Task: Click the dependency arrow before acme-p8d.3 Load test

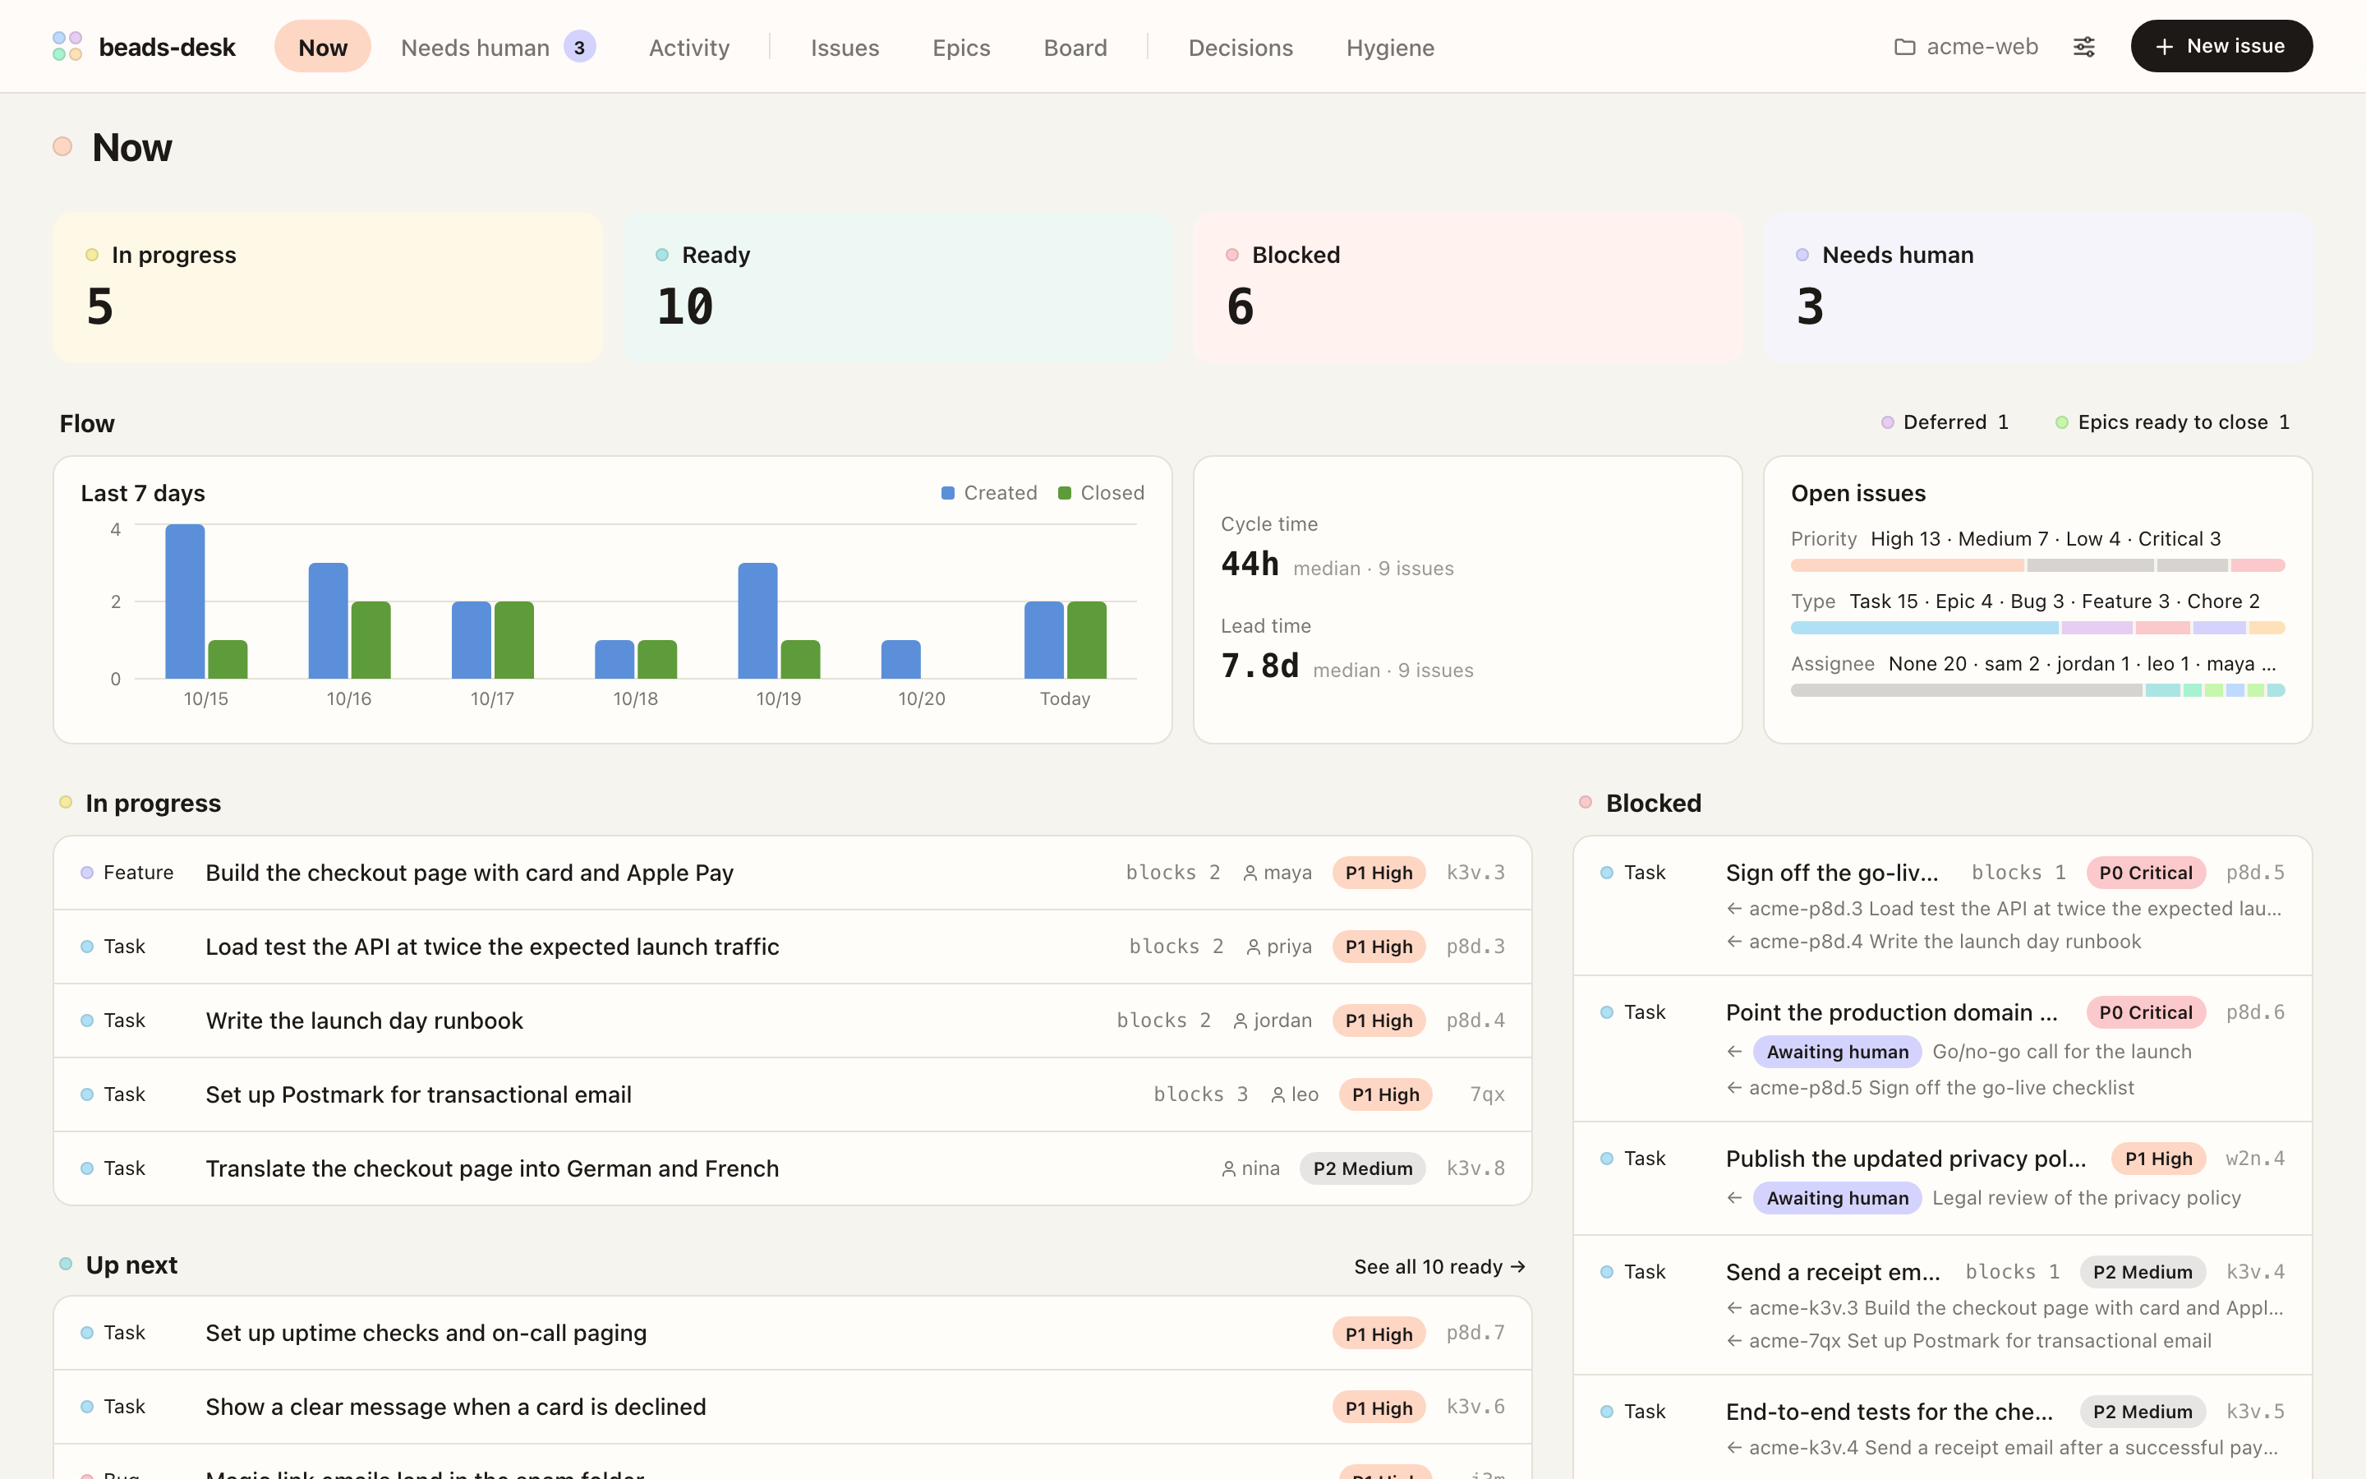Action: 1733,909
